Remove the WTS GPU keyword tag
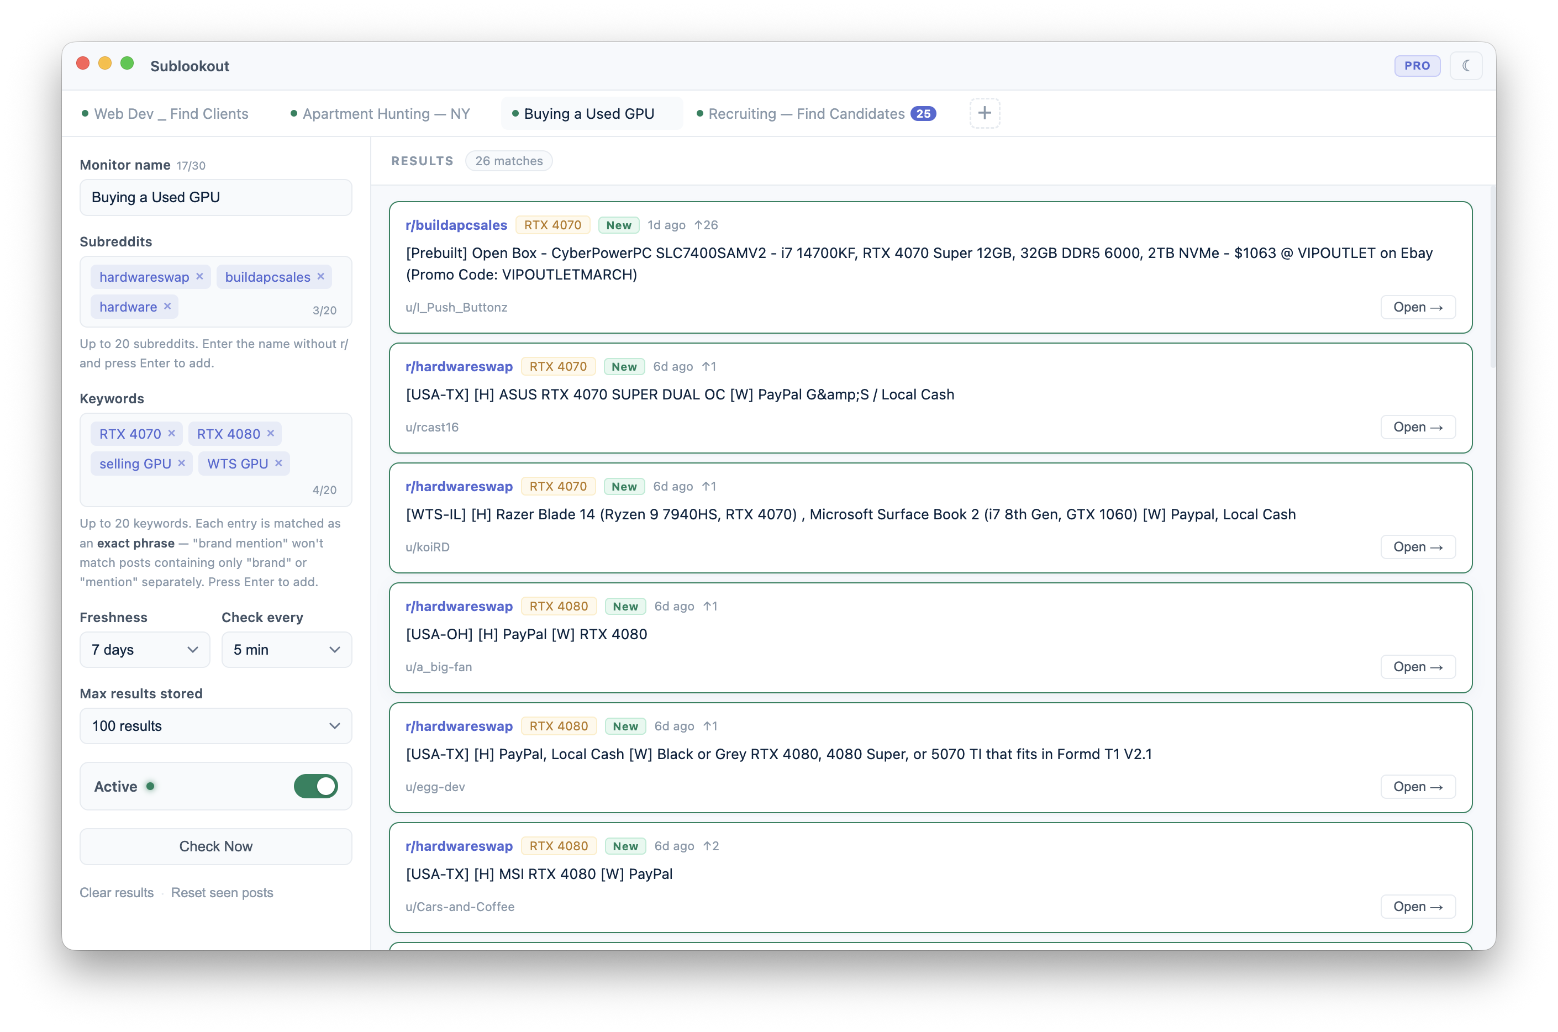The width and height of the screenshot is (1558, 1032). (278, 464)
